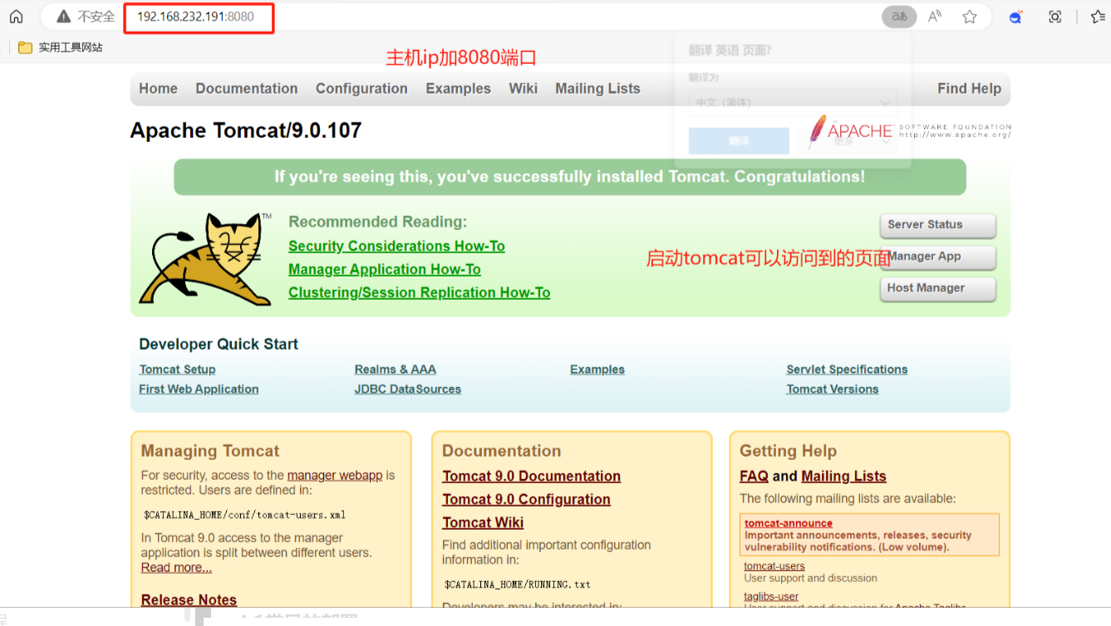Click the Tomcat cat logo image
The image size is (1111, 626).
click(206, 258)
